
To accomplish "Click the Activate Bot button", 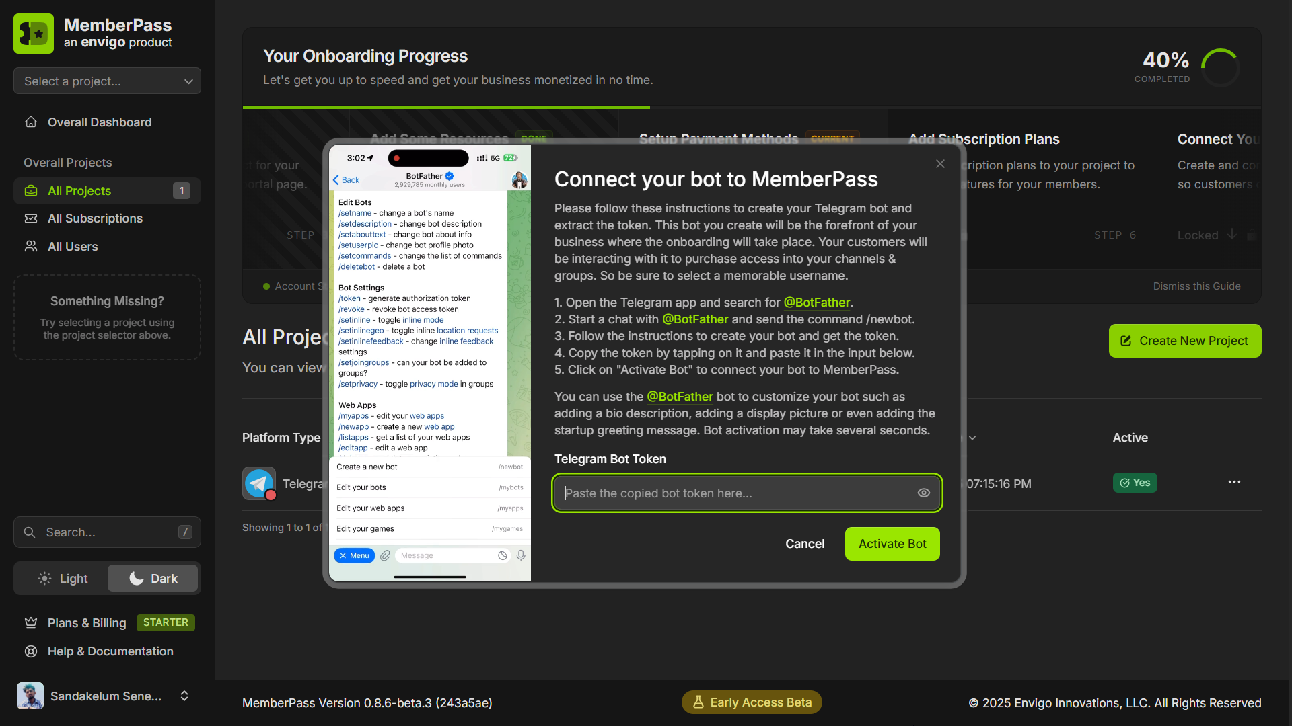I will pos(892,543).
